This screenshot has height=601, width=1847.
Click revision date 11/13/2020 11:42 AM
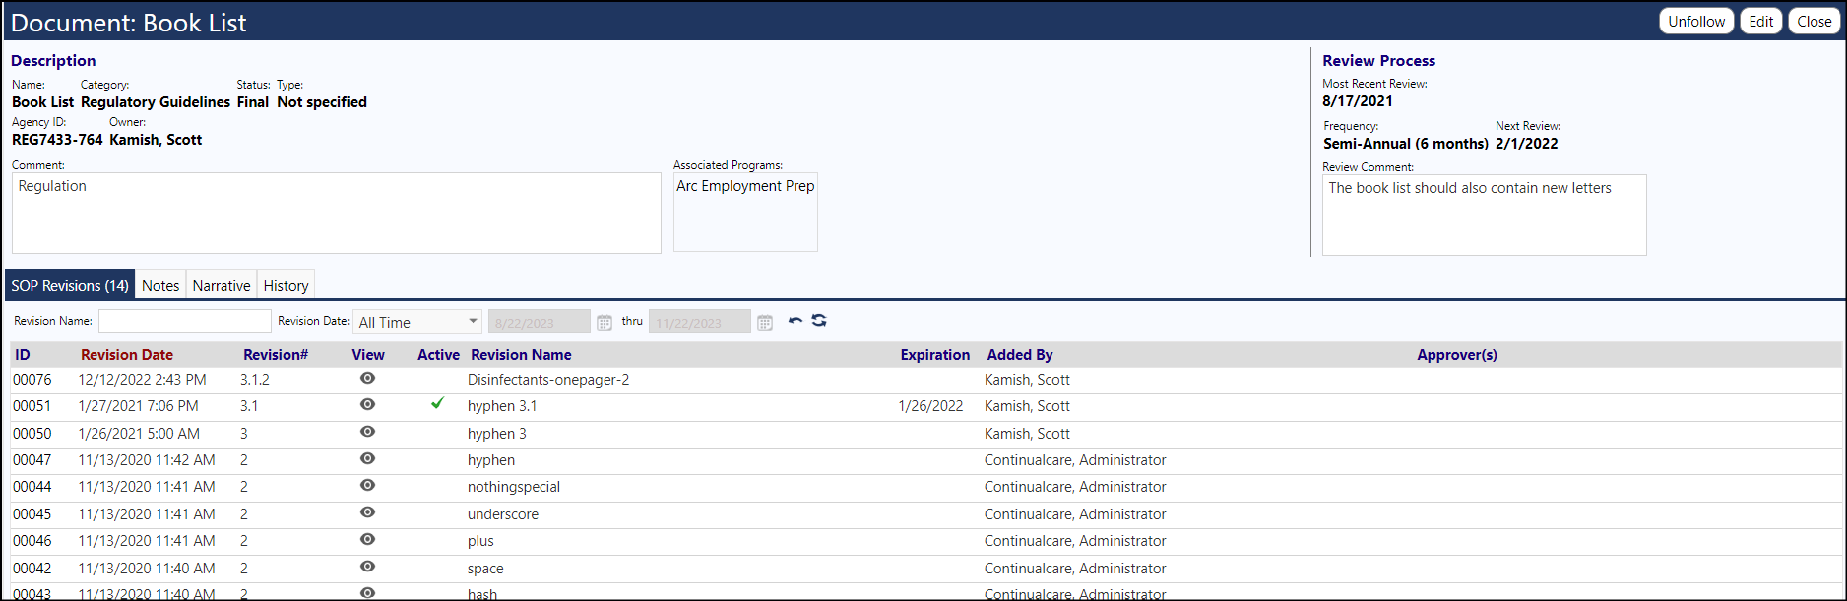coord(147,460)
